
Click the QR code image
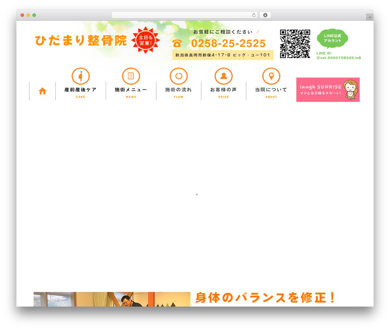[295, 44]
